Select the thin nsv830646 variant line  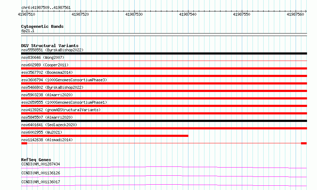point(164,61)
